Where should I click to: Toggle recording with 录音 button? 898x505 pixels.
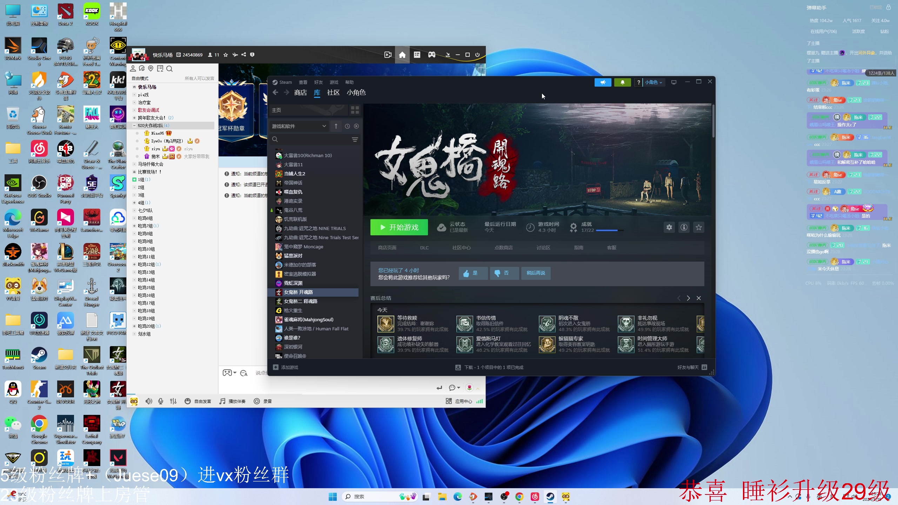click(x=263, y=401)
